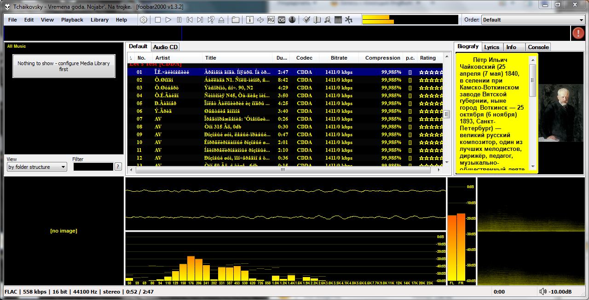The image size is (589, 300).
Task: Open preferences via the gear icon
Action: coord(144,20)
